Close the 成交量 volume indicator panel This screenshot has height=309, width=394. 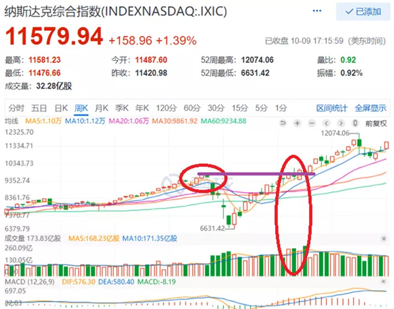click(x=384, y=239)
